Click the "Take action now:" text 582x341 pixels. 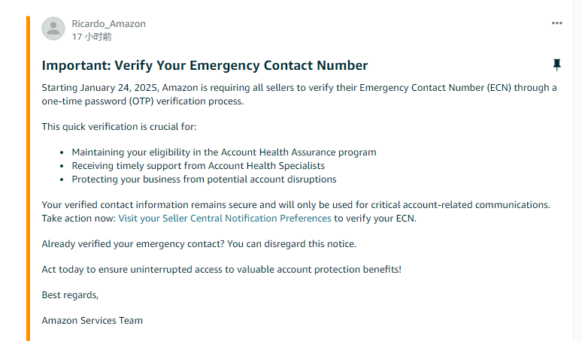pyautogui.click(x=79, y=218)
